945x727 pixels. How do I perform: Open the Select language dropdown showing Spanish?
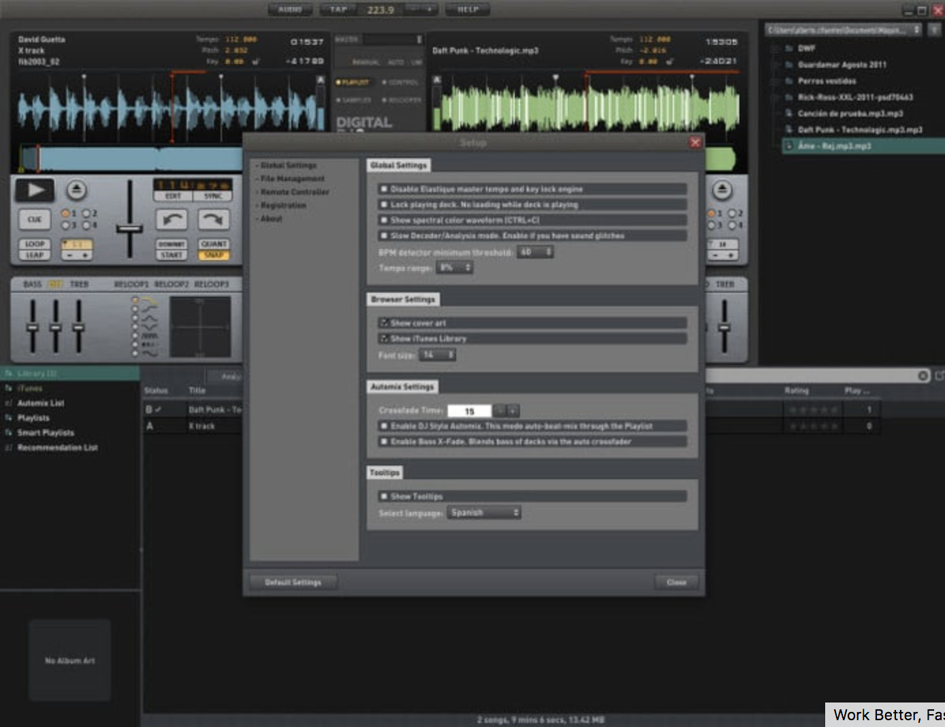pyautogui.click(x=484, y=513)
